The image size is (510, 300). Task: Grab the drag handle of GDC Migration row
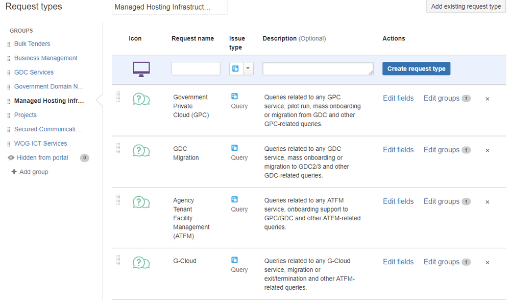coord(118,148)
